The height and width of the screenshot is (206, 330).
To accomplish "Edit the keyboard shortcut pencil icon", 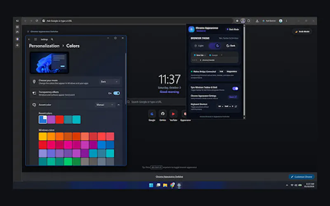I will (x=236, y=106).
